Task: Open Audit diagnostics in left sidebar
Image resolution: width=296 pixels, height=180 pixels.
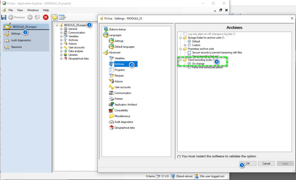Action: point(22,40)
